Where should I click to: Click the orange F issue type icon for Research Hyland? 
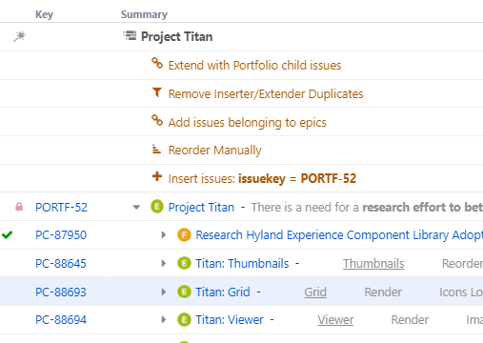[184, 235]
